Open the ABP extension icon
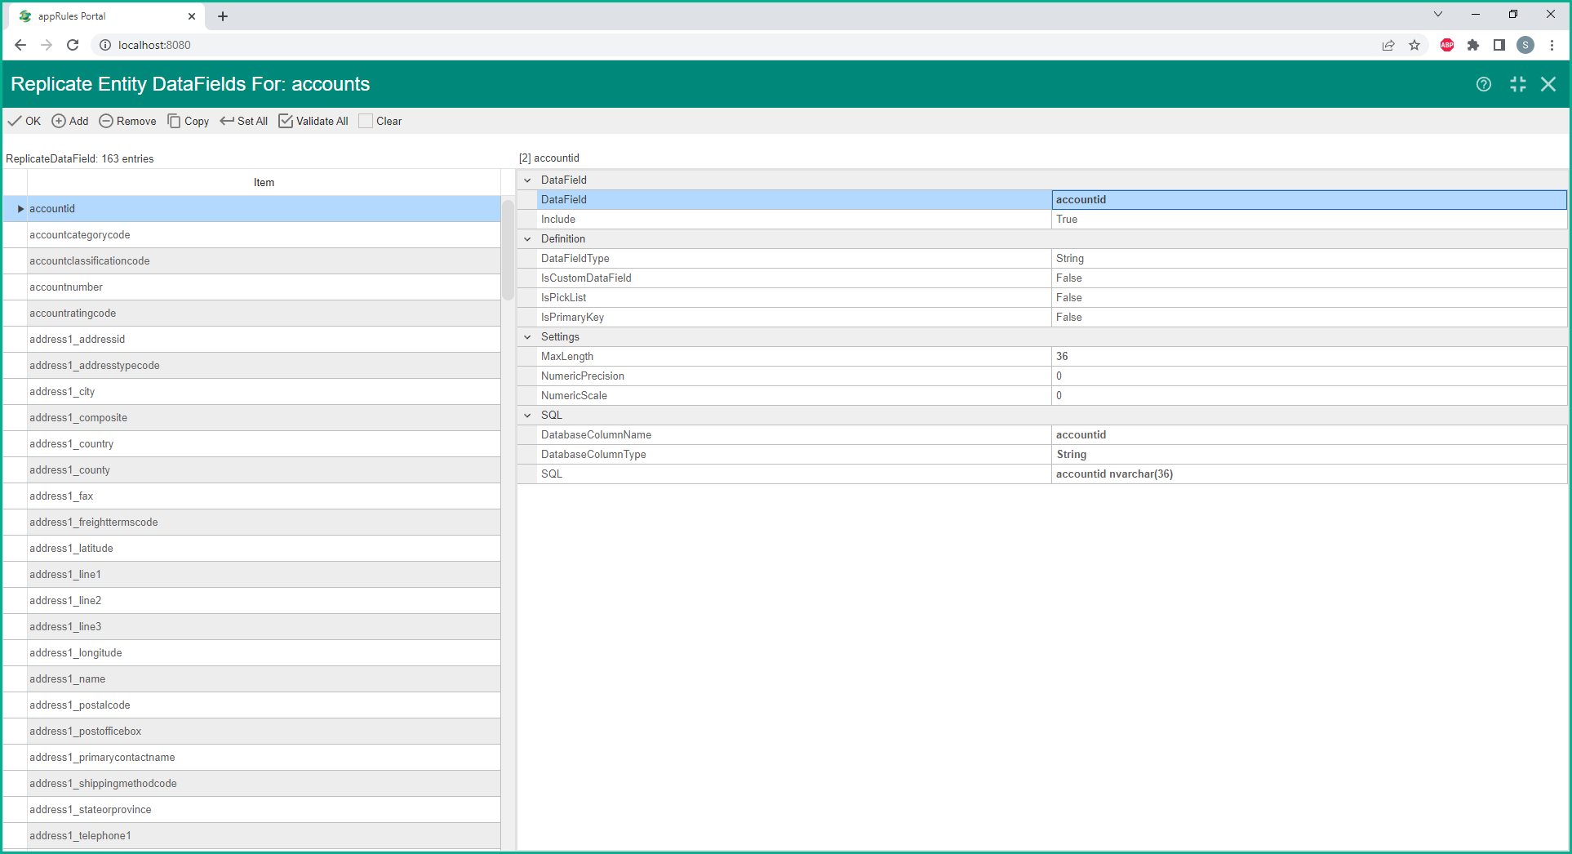The height and width of the screenshot is (854, 1572). (1447, 45)
